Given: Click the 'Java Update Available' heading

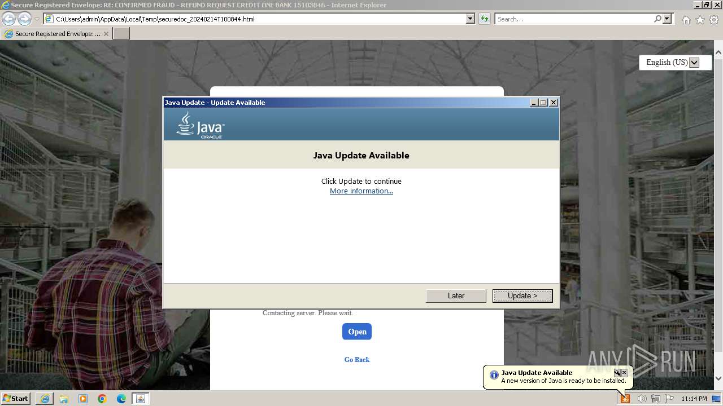Looking at the screenshot, I should click(x=361, y=155).
